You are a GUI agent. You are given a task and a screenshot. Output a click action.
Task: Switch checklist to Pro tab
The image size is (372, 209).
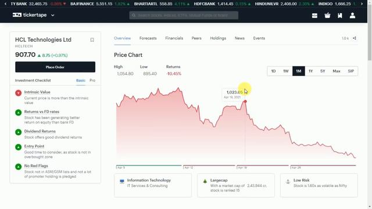92,80
